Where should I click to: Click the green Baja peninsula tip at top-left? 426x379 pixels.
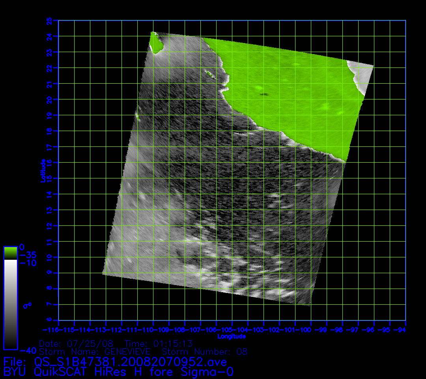point(156,43)
